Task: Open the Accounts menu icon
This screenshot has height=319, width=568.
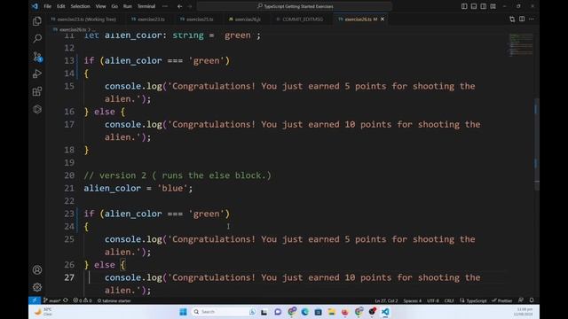Action: (x=37, y=269)
